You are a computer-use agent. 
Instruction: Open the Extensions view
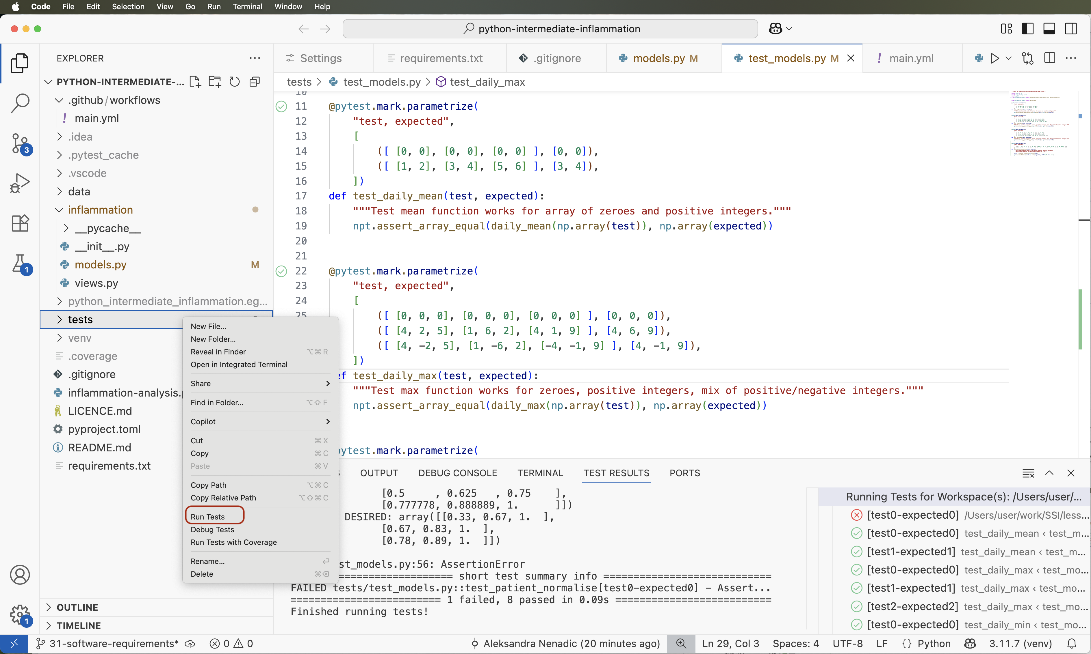20,223
